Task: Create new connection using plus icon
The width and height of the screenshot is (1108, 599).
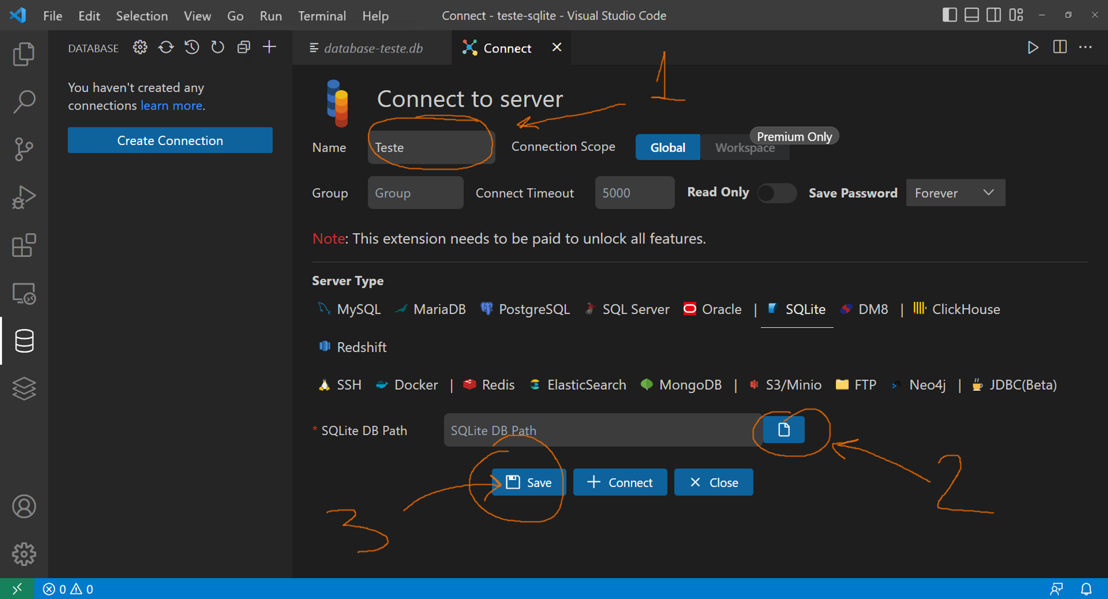Action: pos(269,48)
